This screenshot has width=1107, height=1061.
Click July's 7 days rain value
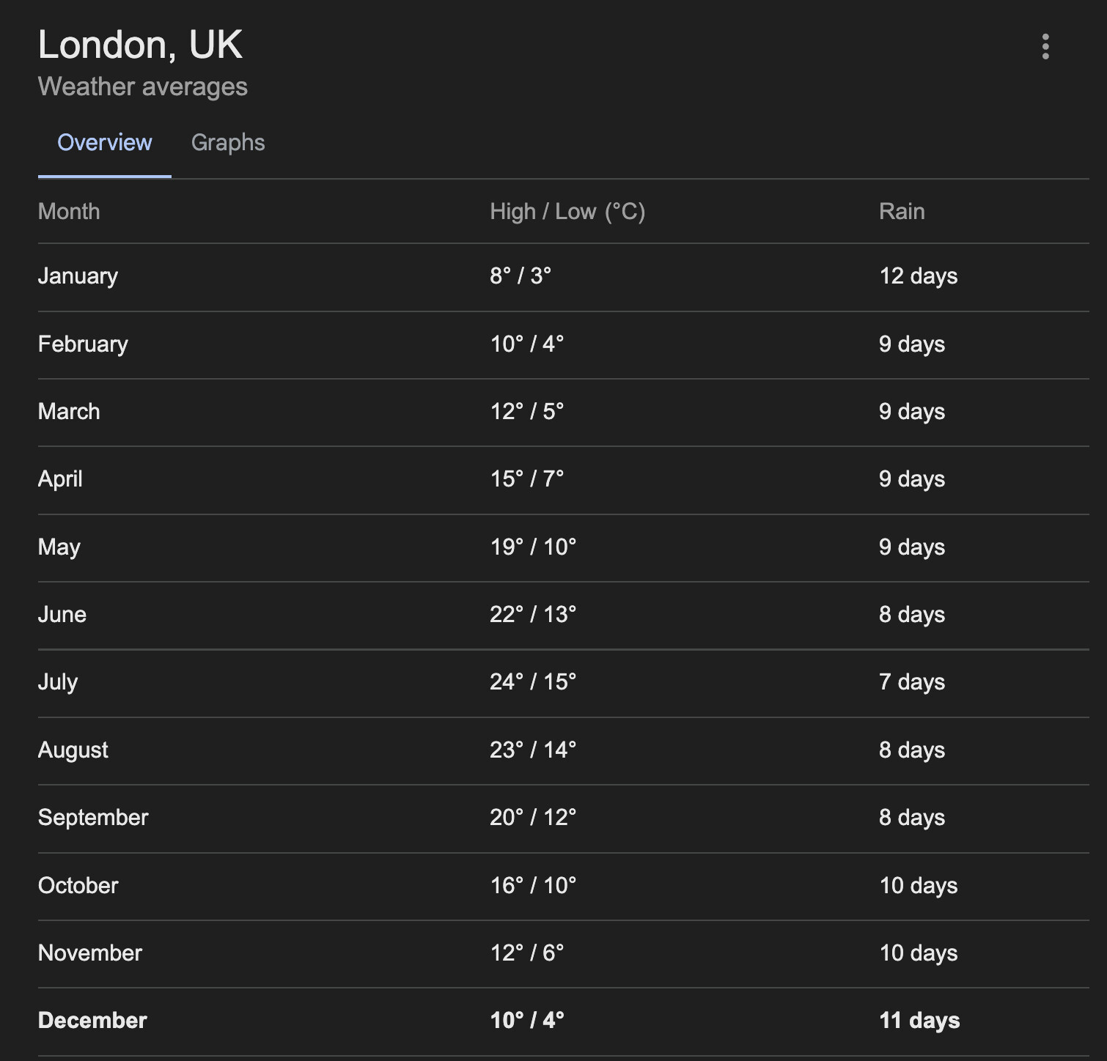click(912, 682)
